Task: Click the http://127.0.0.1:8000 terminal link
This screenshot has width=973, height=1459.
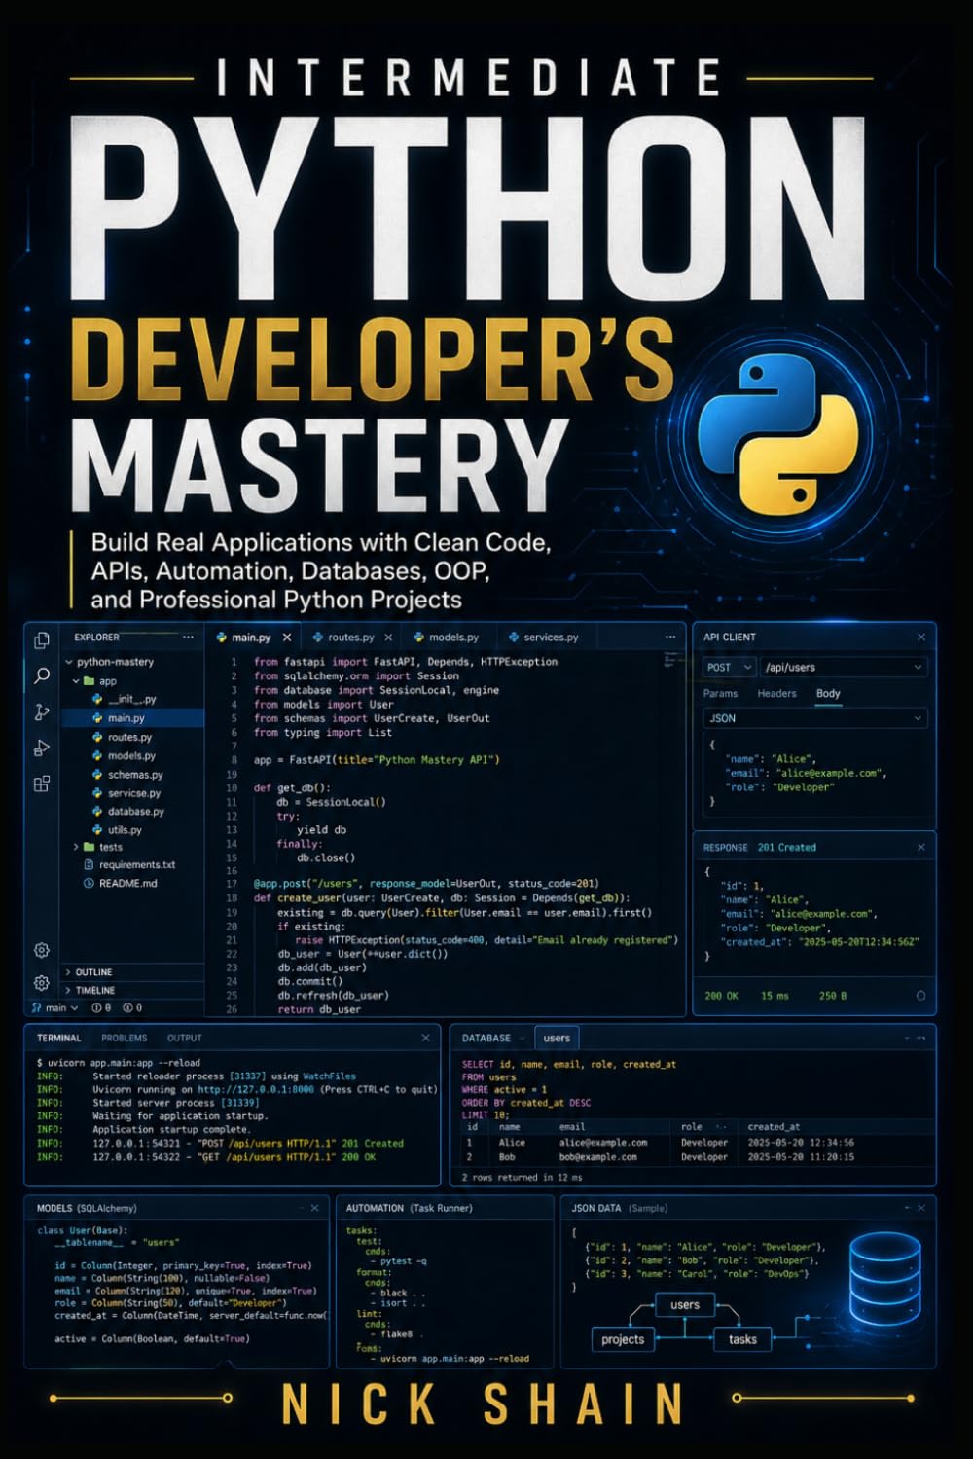Action: click(256, 1090)
